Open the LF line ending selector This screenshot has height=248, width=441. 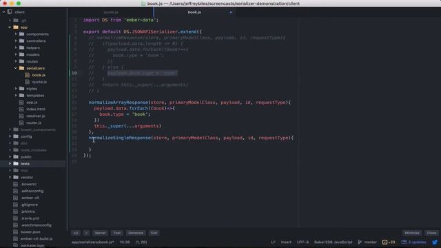pyautogui.click(x=273, y=242)
